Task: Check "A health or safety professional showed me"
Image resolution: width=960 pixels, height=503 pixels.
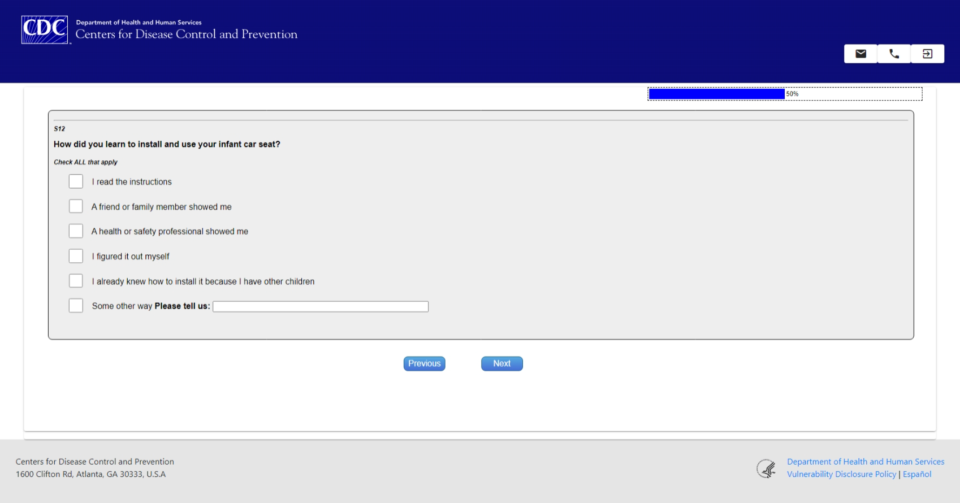Action: coord(76,231)
